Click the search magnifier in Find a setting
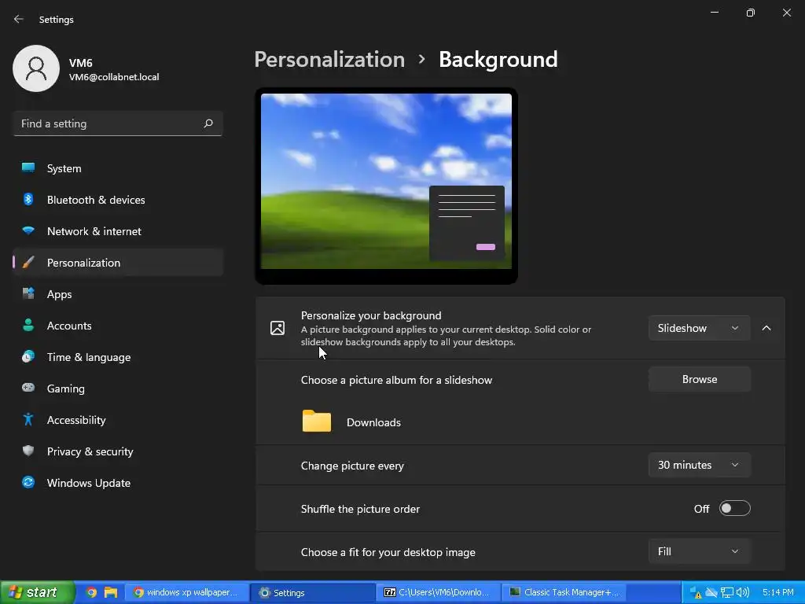This screenshot has width=805, height=604. point(208,123)
